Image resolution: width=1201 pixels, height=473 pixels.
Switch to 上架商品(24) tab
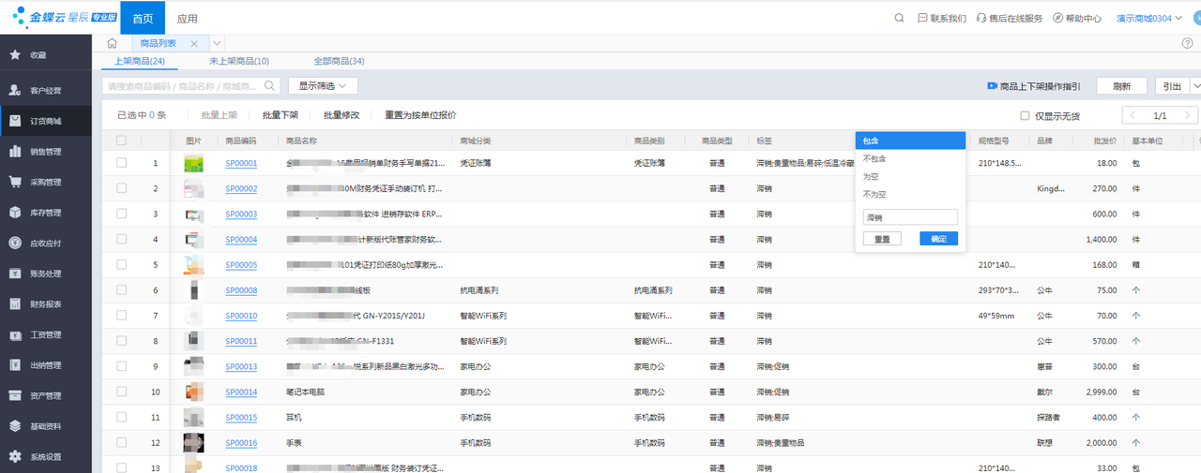[x=139, y=61]
